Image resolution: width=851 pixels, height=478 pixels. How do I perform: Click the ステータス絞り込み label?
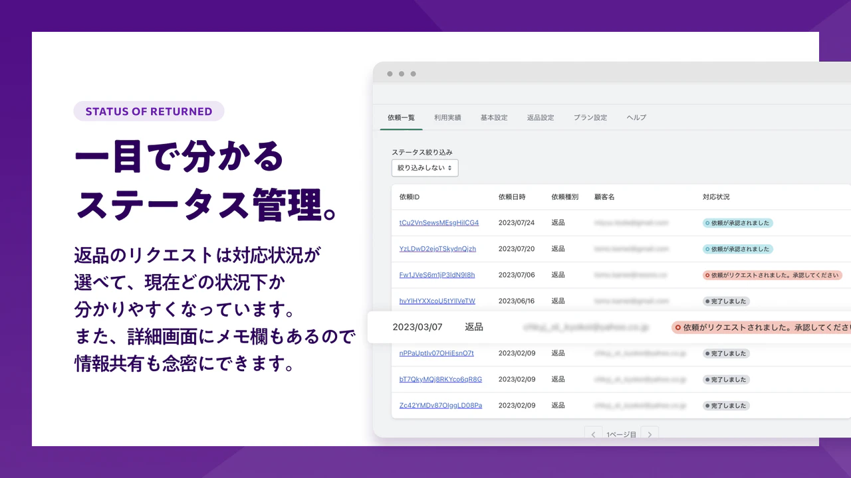pos(422,152)
